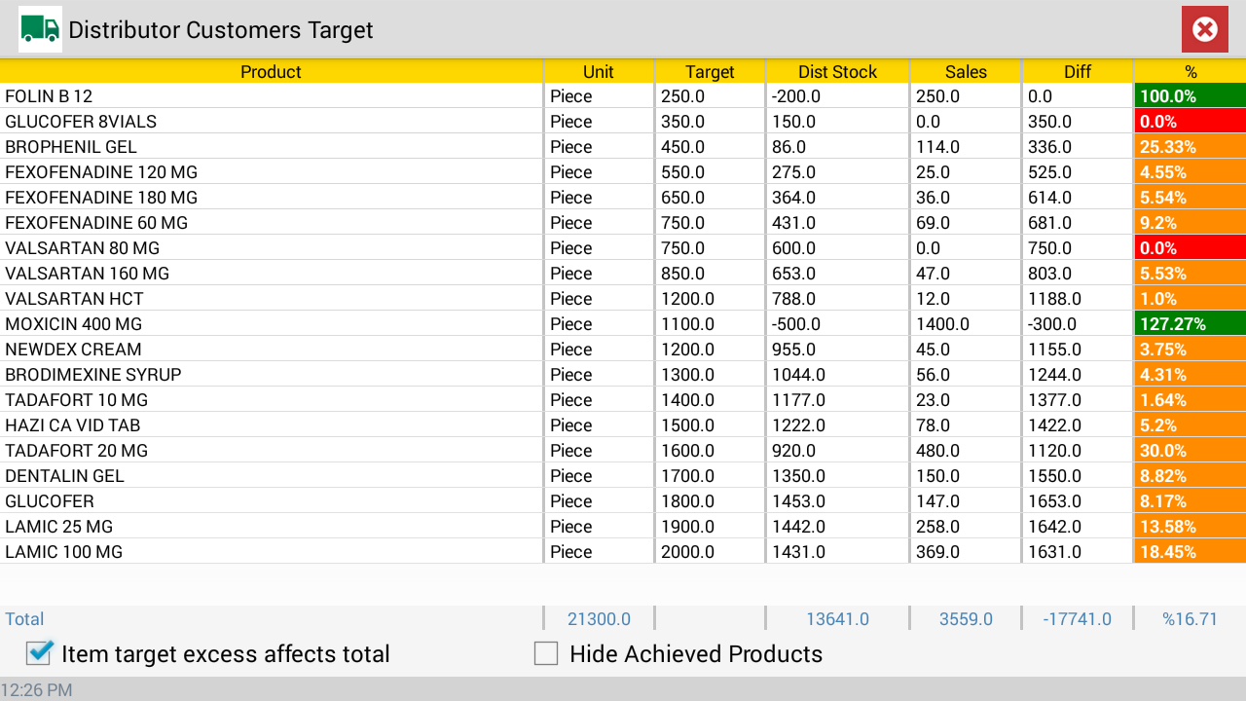This screenshot has width=1246, height=701.
Task: Click the total Diff value -17741.0
Action: point(1078,618)
